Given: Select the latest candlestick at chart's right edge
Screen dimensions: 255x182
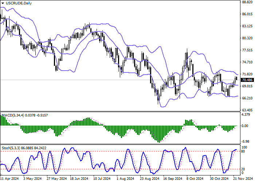Looking at the screenshot, I should [x=237, y=78].
